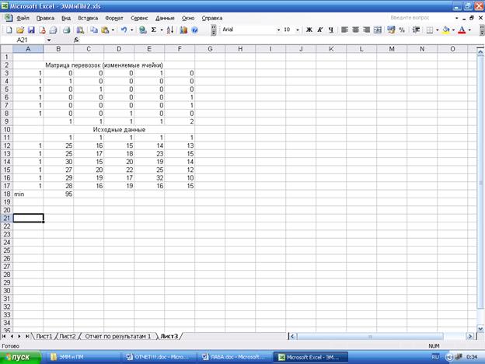Open the fill color dropdown arrow
Image resolution: width=485 pixels, height=364 pixels.
pyautogui.click(x=453, y=30)
